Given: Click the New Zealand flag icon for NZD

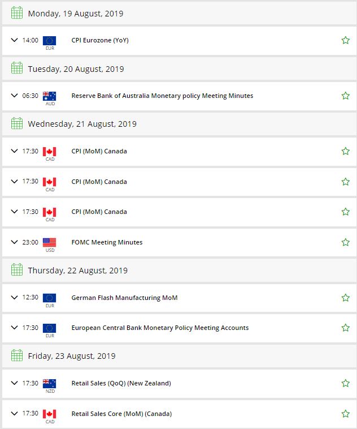Looking at the screenshot, I should tap(50, 383).
